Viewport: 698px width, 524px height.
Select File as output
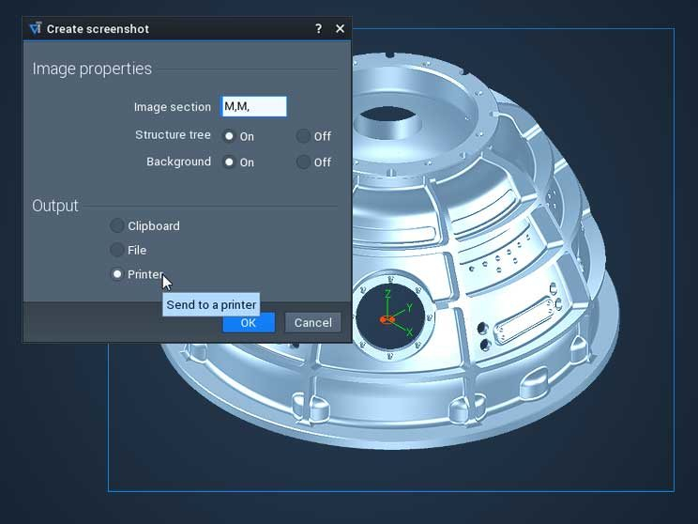117,250
